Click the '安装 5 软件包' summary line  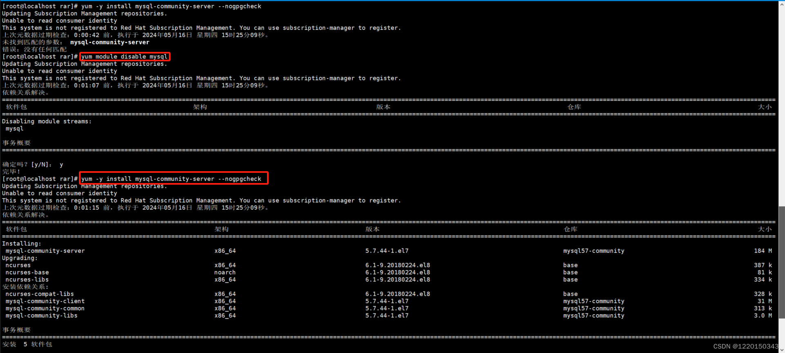coord(27,344)
